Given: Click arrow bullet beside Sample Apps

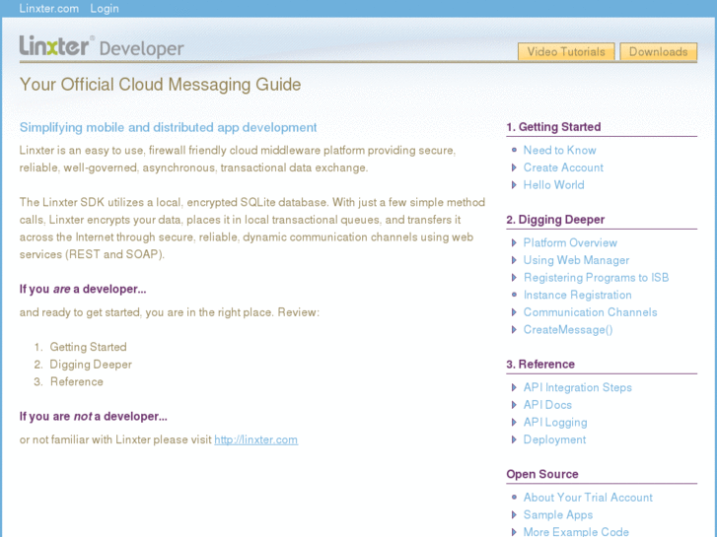Looking at the screenshot, I should pos(514,515).
